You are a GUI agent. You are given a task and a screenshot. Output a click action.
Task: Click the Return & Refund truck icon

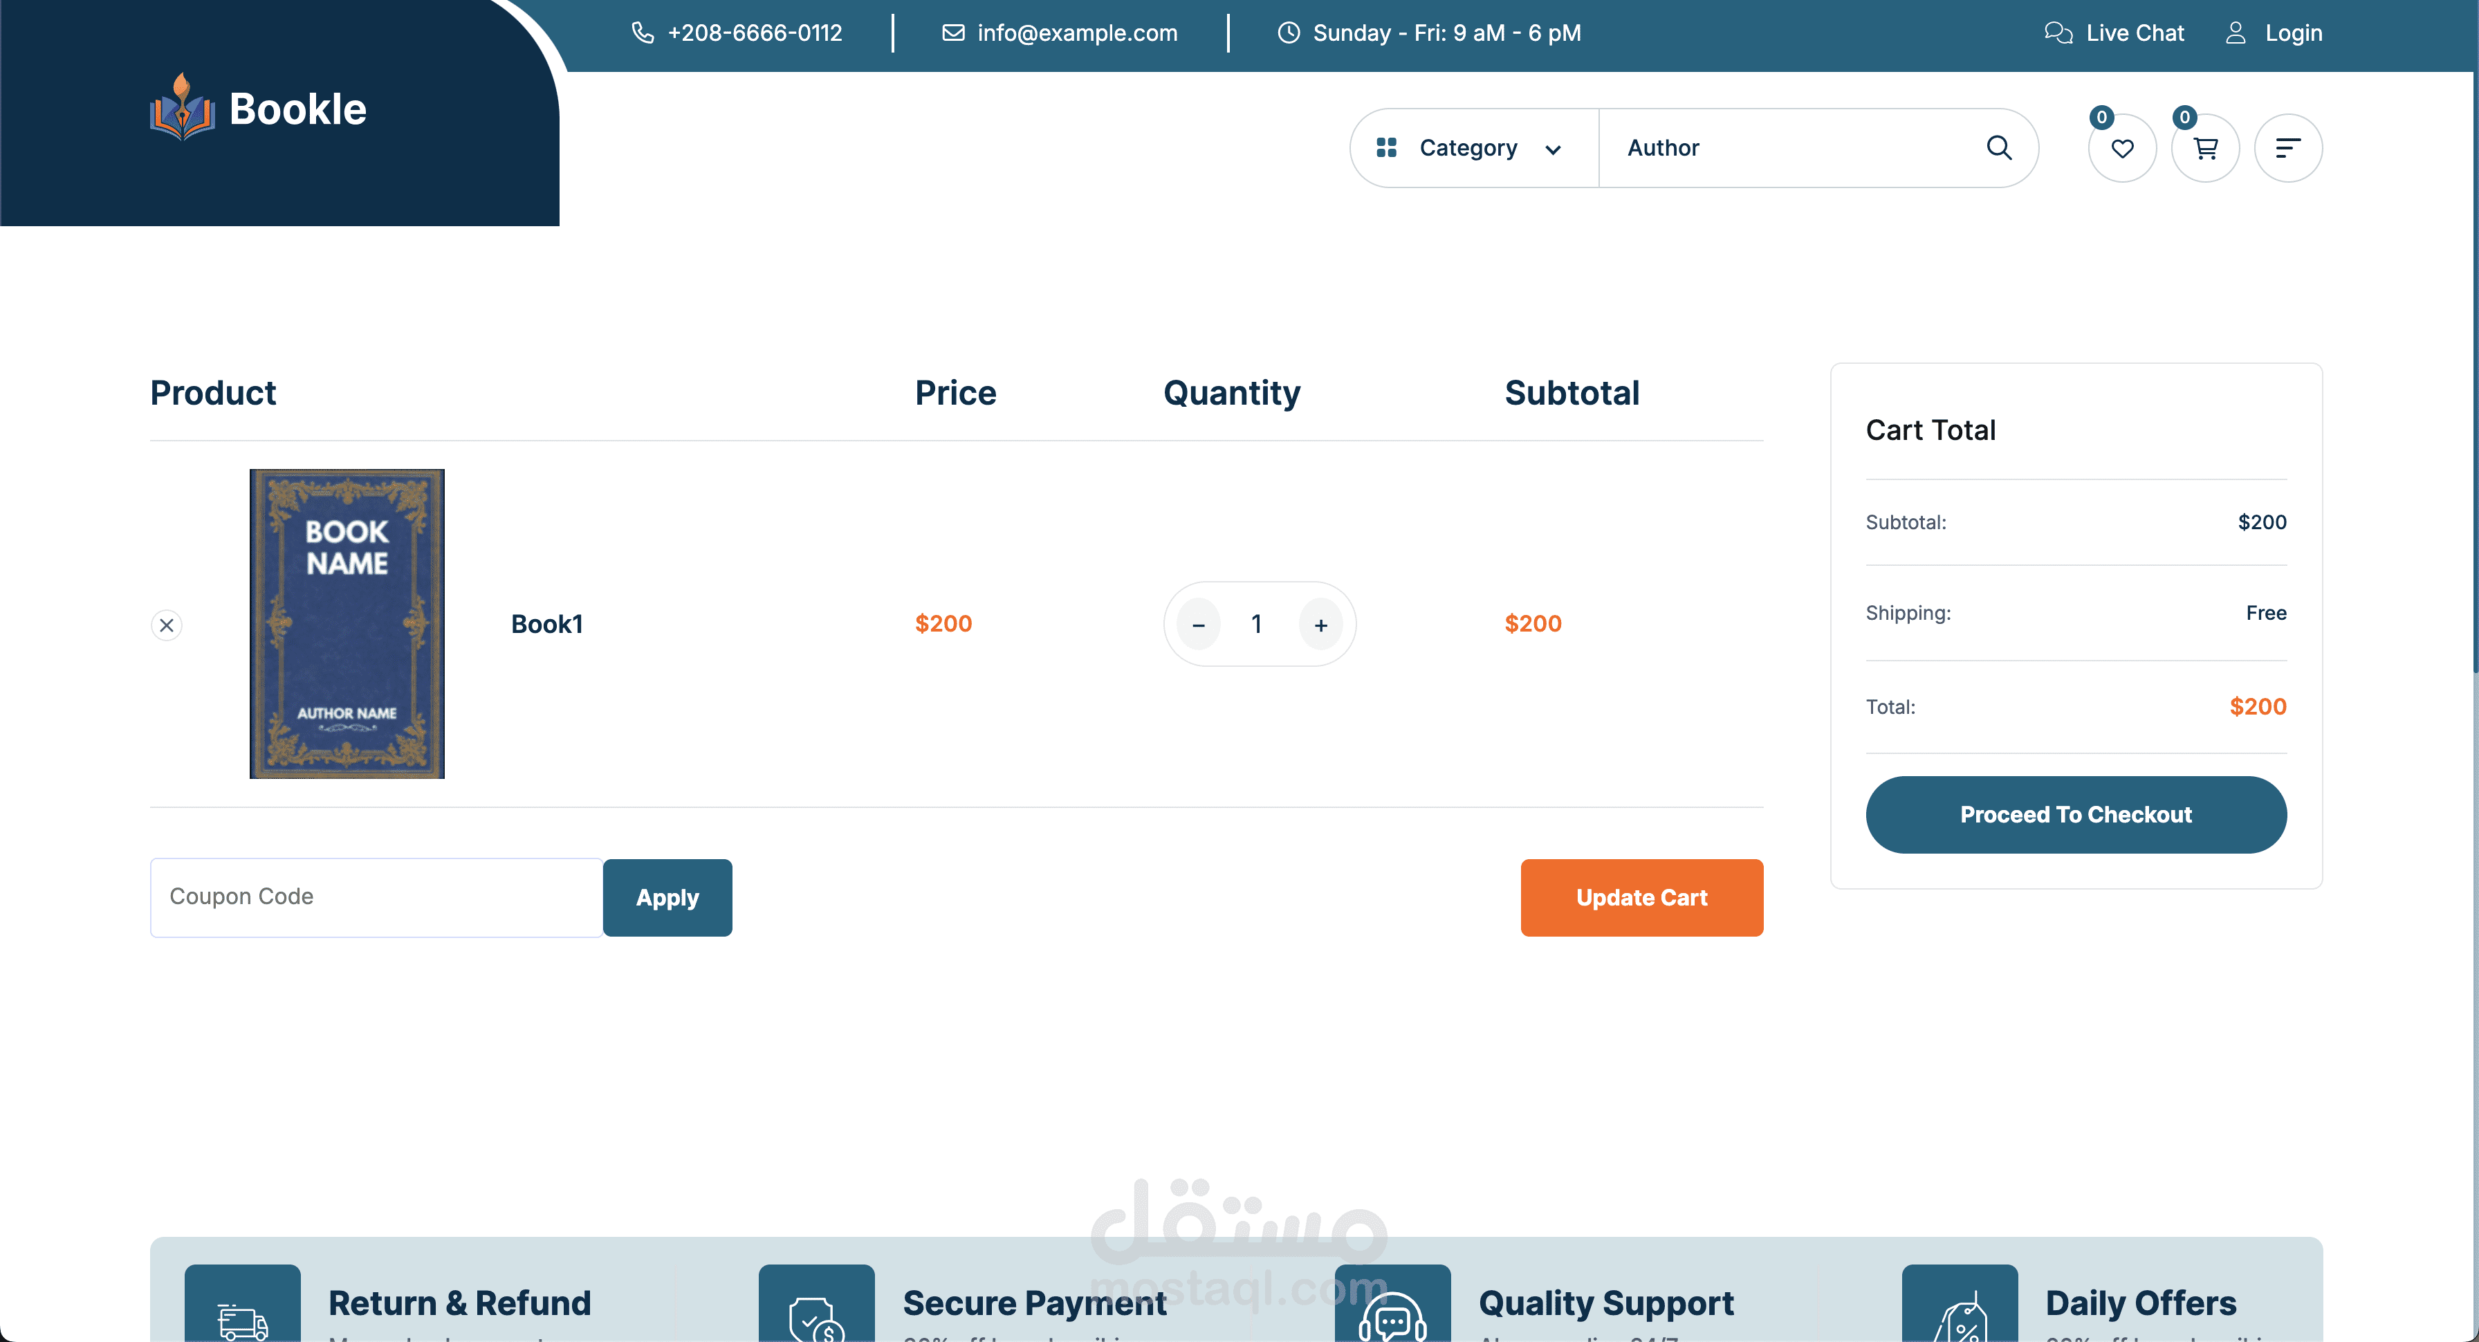coord(243,1314)
